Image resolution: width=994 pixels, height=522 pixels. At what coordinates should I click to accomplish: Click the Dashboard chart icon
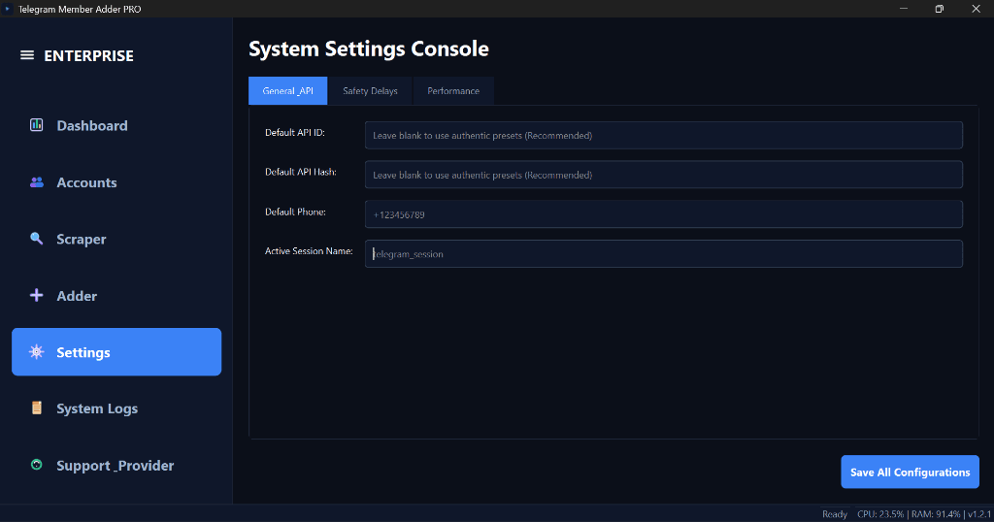pyautogui.click(x=37, y=125)
